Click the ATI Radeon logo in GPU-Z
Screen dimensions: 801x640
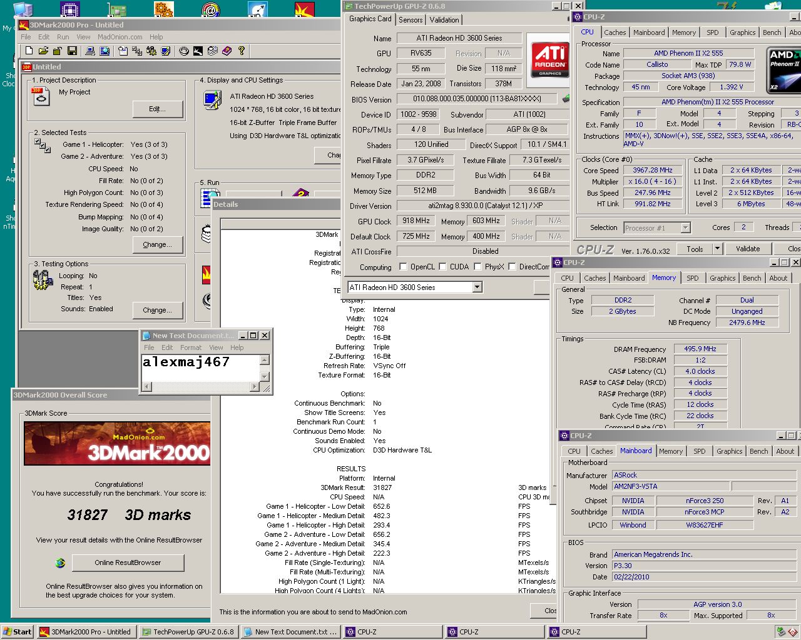click(550, 59)
